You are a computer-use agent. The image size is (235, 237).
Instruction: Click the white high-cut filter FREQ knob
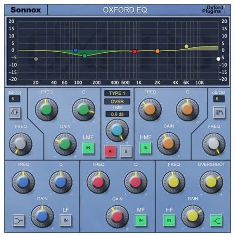coord(214,144)
